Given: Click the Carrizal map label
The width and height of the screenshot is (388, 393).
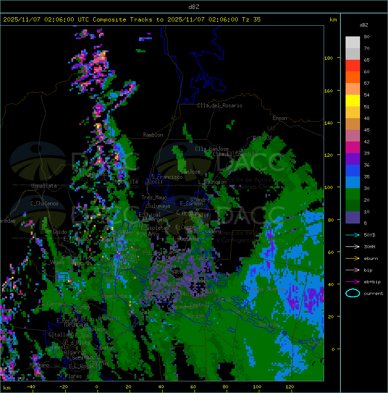Looking at the screenshot, I should (x=138, y=313).
